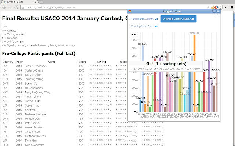Click the name Alexander Wei

click(x=34, y=127)
